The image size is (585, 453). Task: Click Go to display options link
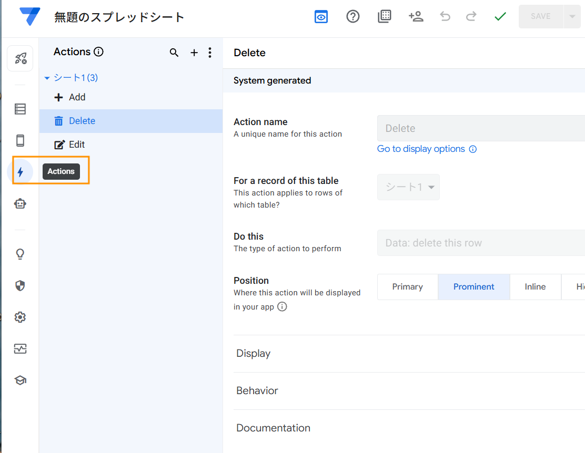(421, 149)
